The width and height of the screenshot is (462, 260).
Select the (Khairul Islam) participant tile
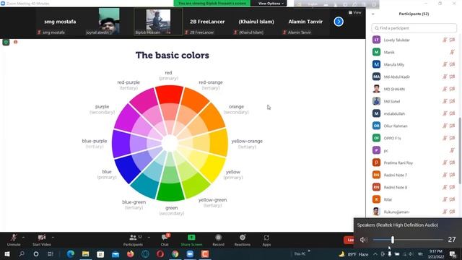point(256,22)
